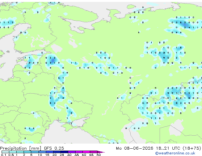Viewport: 202px width, 156px height.
Task: Select the 45–50 mm legend swatch
Action: pyautogui.click(x=94, y=152)
